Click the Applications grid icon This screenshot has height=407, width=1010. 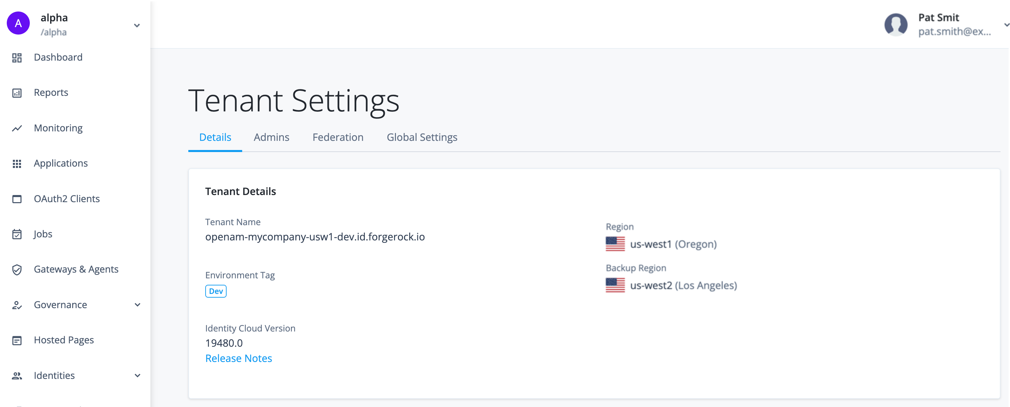pos(17,164)
